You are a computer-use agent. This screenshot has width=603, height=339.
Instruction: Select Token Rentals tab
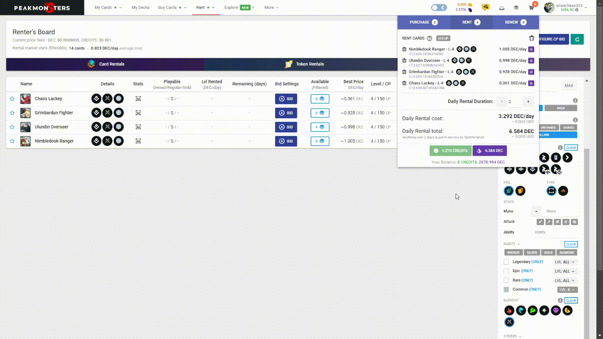coord(304,64)
